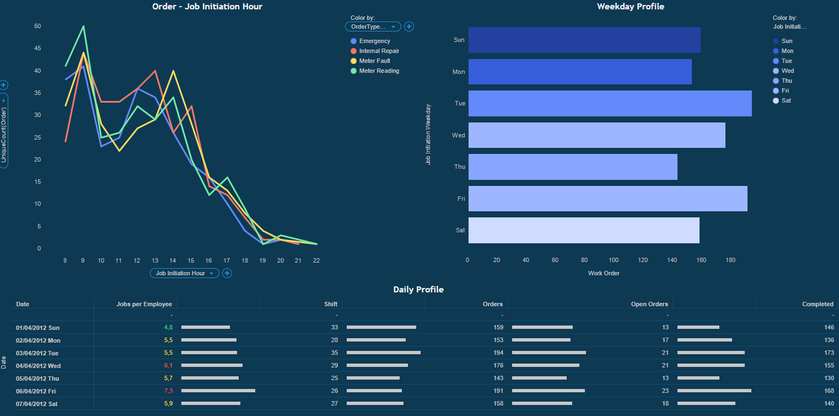The height and width of the screenshot is (416, 839).
Task: Select the 01/04/2012 Sun row date cell
Action: coord(38,328)
